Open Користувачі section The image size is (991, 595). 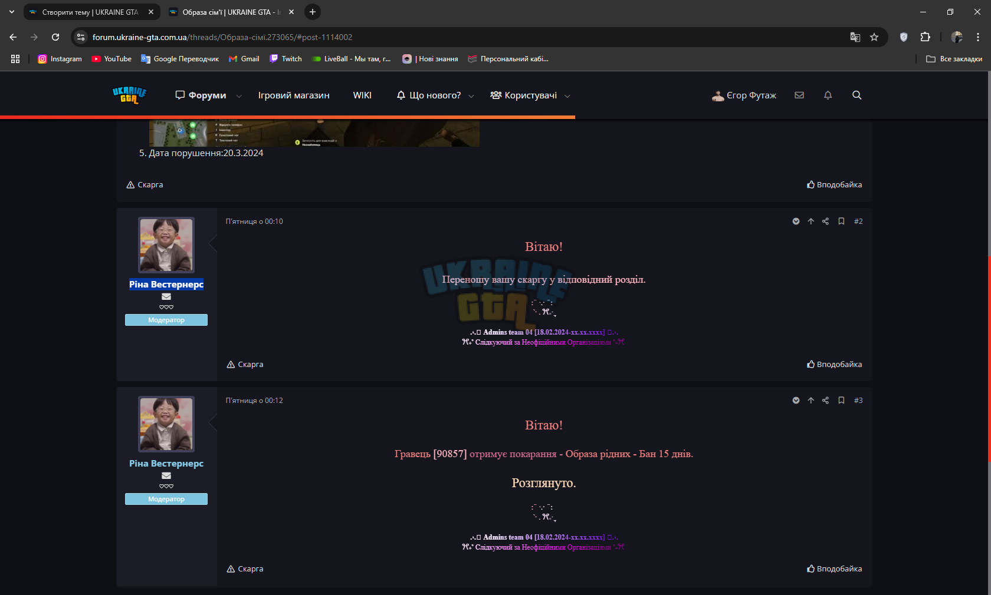coord(524,95)
